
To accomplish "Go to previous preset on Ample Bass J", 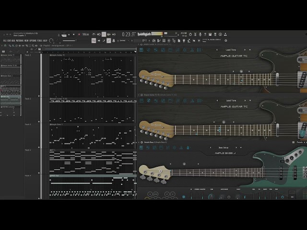I will pos(211,148).
